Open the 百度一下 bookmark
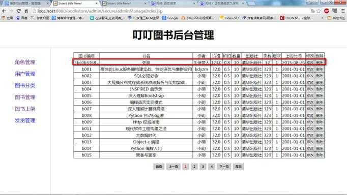The height and width of the screenshot is (195, 347). pyautogui.click(x=33, y=18)
